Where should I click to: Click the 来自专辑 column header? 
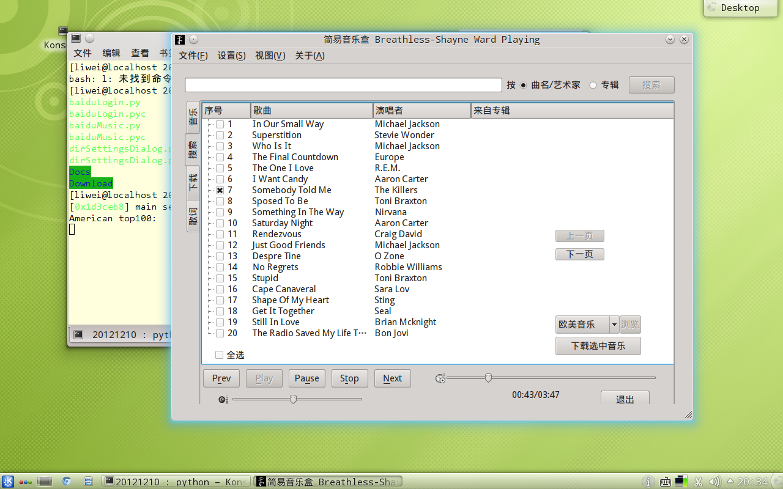pos(572,111)
